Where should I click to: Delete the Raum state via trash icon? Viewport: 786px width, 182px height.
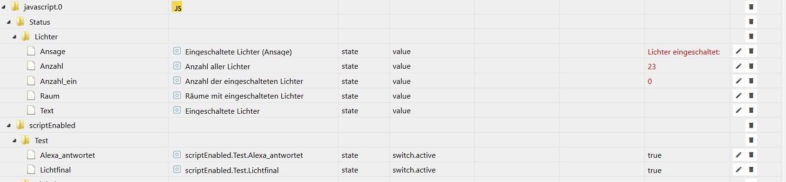tap(751, 96)
